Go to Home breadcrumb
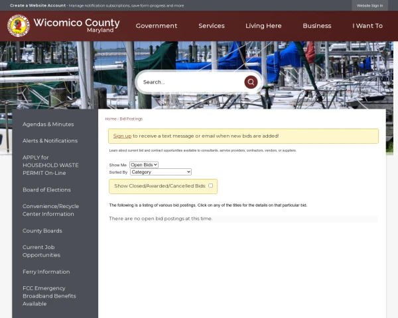The height and width of the screenshot is (318, 398). coord(111,119)
